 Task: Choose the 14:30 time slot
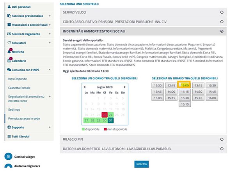tap(198, 92)
